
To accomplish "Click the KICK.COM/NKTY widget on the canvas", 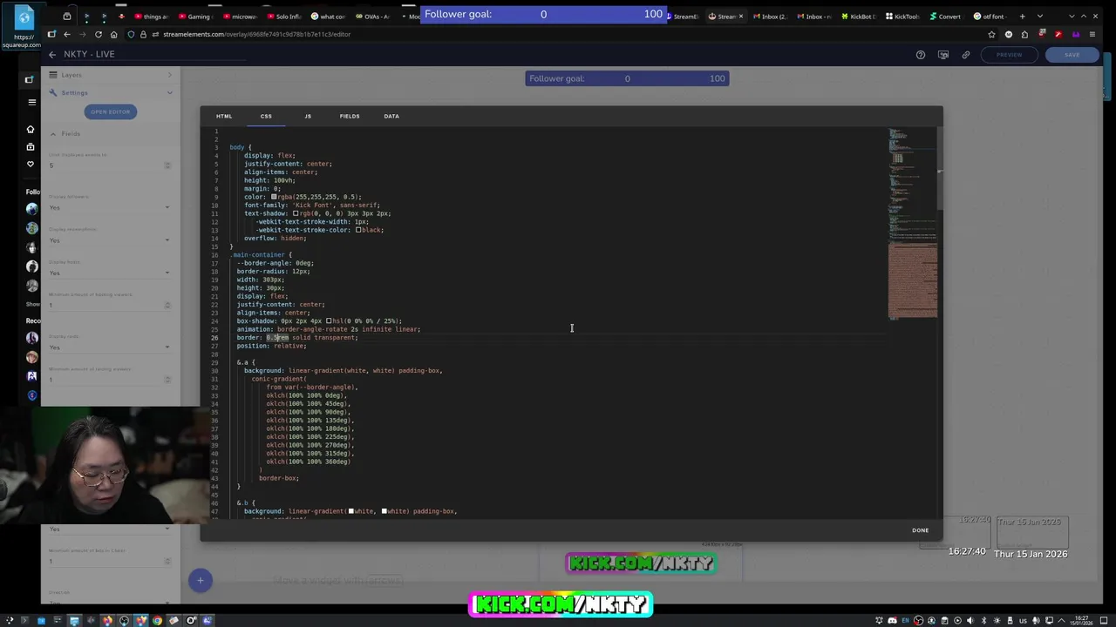I will 641,563.
